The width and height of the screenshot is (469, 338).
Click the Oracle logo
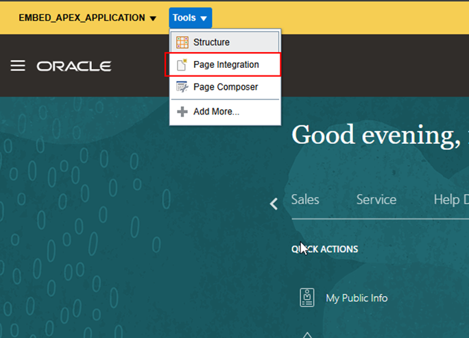[74, 66]
